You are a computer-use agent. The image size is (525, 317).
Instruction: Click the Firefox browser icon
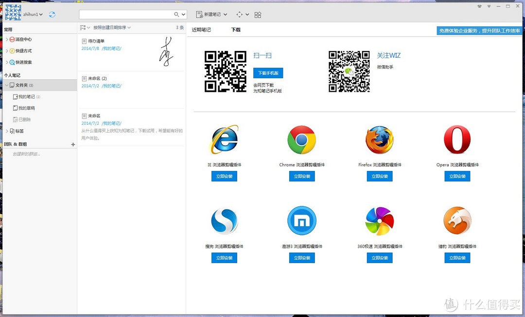click(x=379, y=140)
